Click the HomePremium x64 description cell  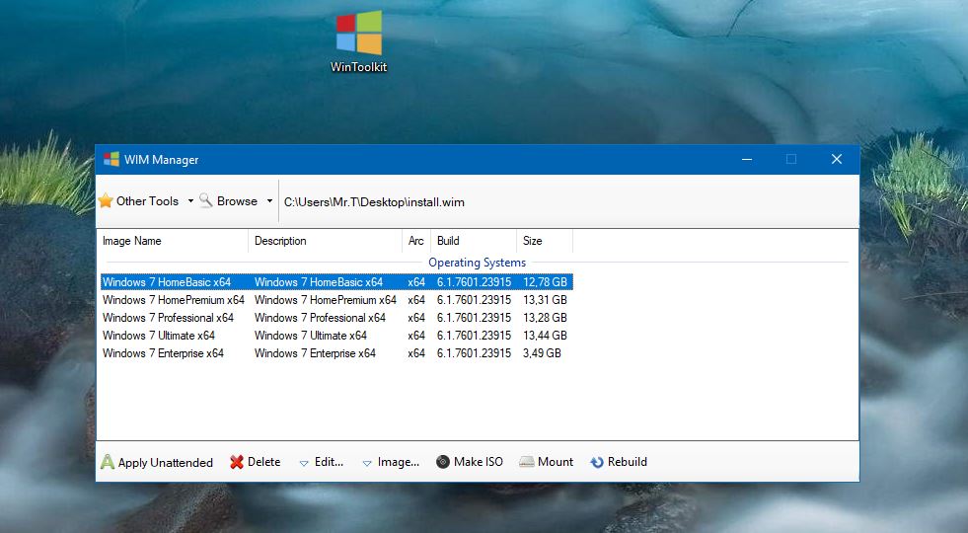pyautogui.click(x=326, y=300)
